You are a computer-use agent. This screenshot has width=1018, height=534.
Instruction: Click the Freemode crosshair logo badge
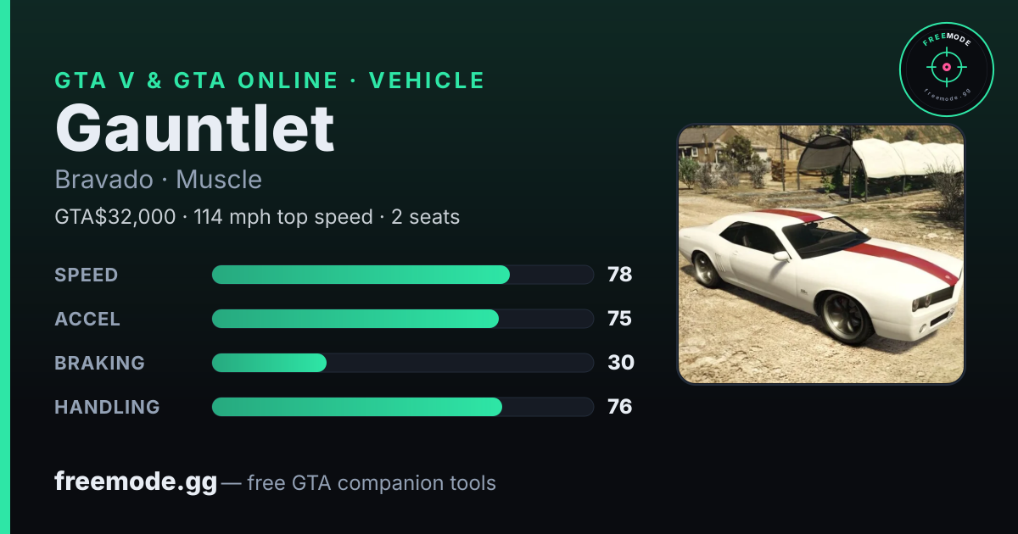click(x=946, y=70)
